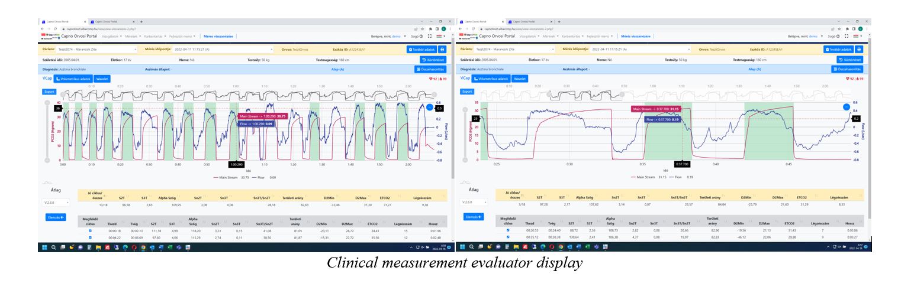
Task: Uncheck the cycle row starting at 00:20.55
Action: coord(507,230)
